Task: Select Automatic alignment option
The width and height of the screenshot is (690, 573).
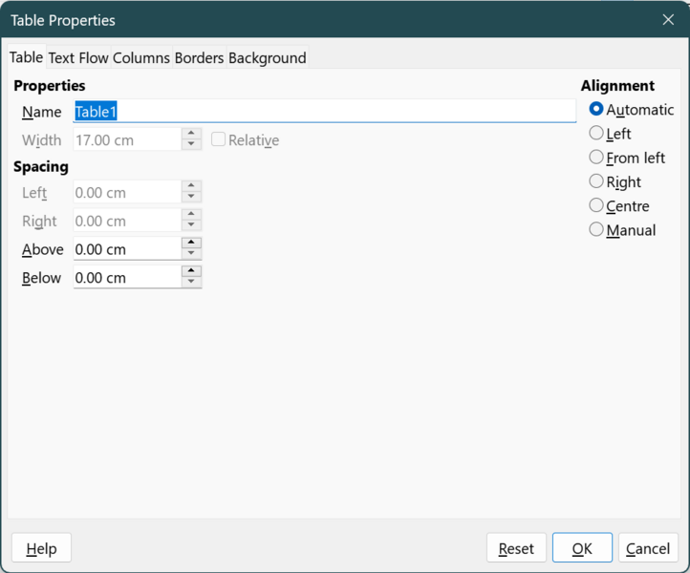Action: 597,110
